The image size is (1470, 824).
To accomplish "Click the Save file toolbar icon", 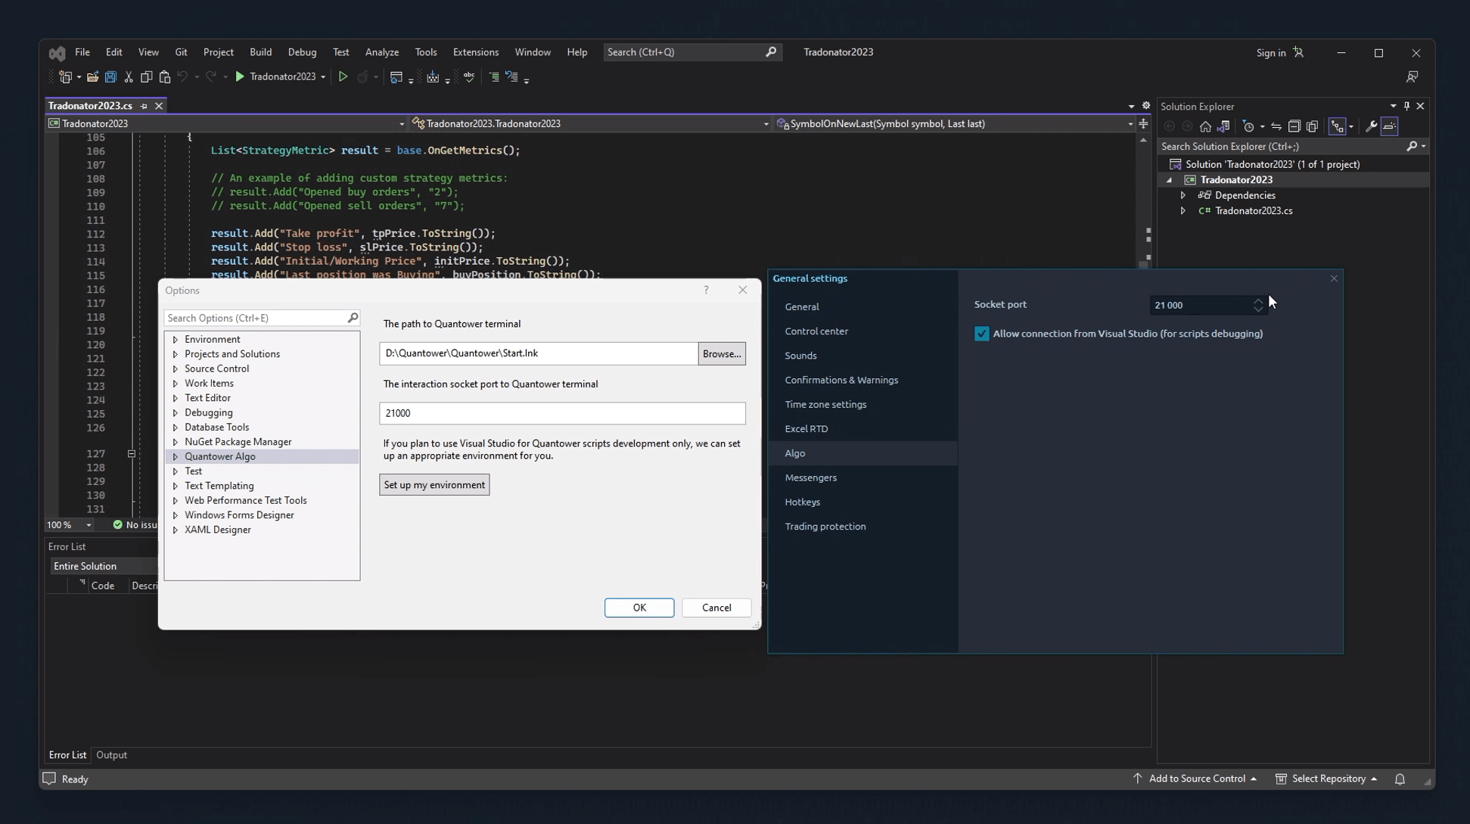I will click(110, 77).
